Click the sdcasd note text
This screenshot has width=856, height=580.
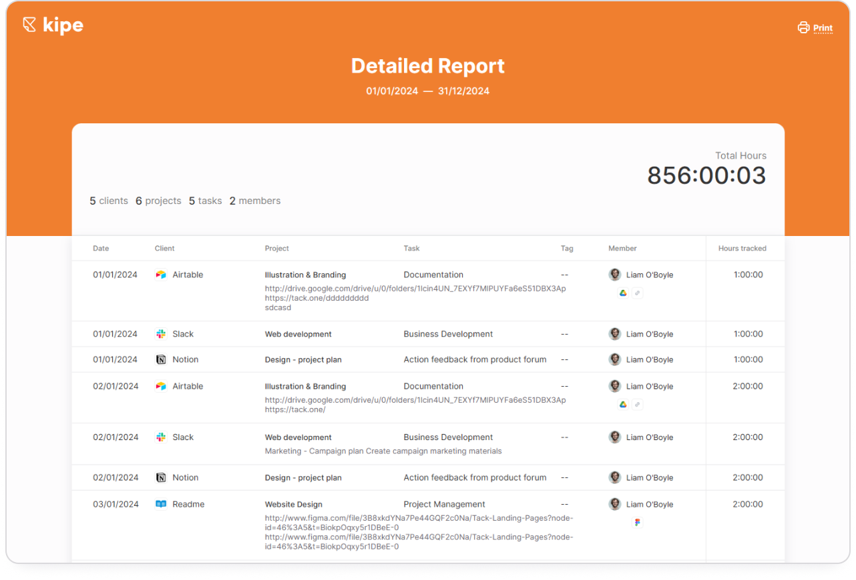(x=278, y=307)
